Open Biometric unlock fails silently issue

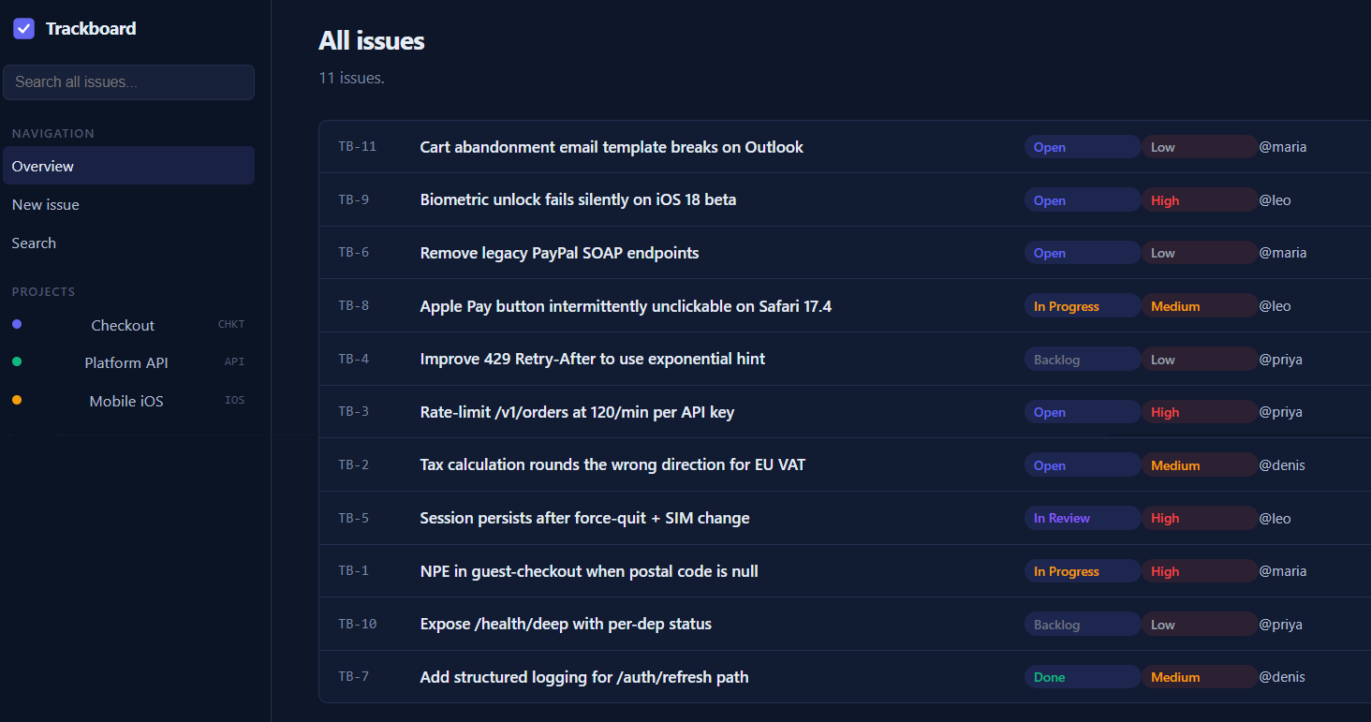(578, 199)
